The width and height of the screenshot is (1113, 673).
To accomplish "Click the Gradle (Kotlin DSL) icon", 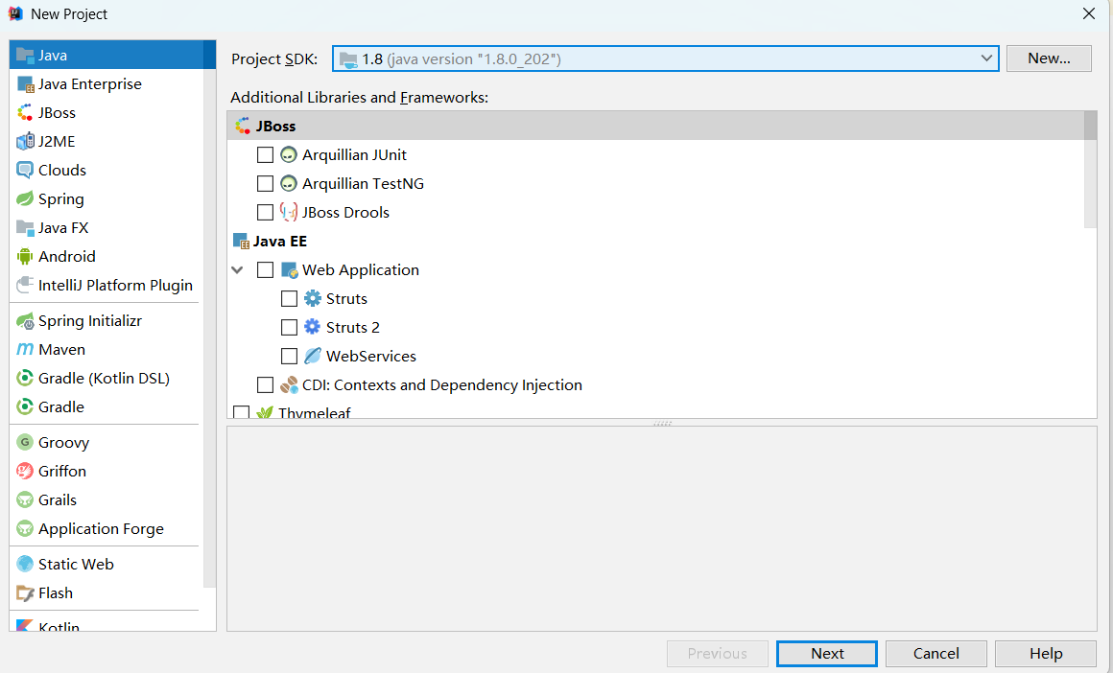I will point(25,378).
